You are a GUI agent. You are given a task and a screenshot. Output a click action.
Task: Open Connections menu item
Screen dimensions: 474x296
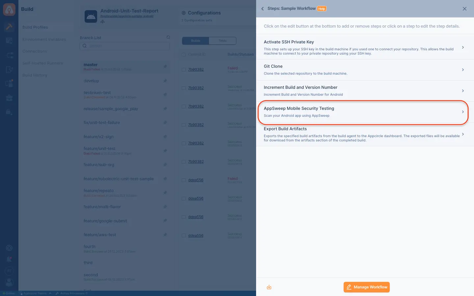[x=35, y=51]
